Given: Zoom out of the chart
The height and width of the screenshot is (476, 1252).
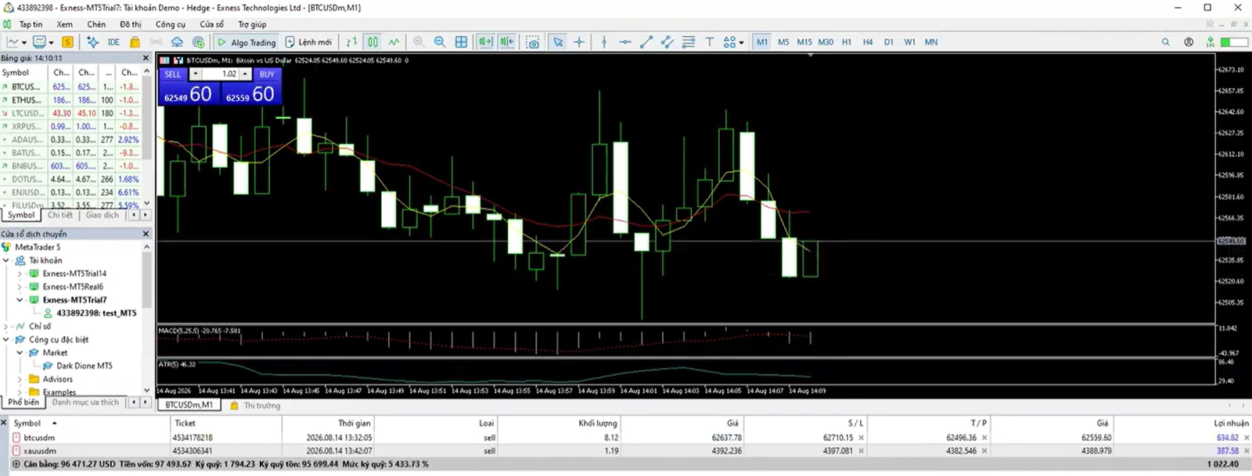Looking at the screenshot, I should pos(440,42).
